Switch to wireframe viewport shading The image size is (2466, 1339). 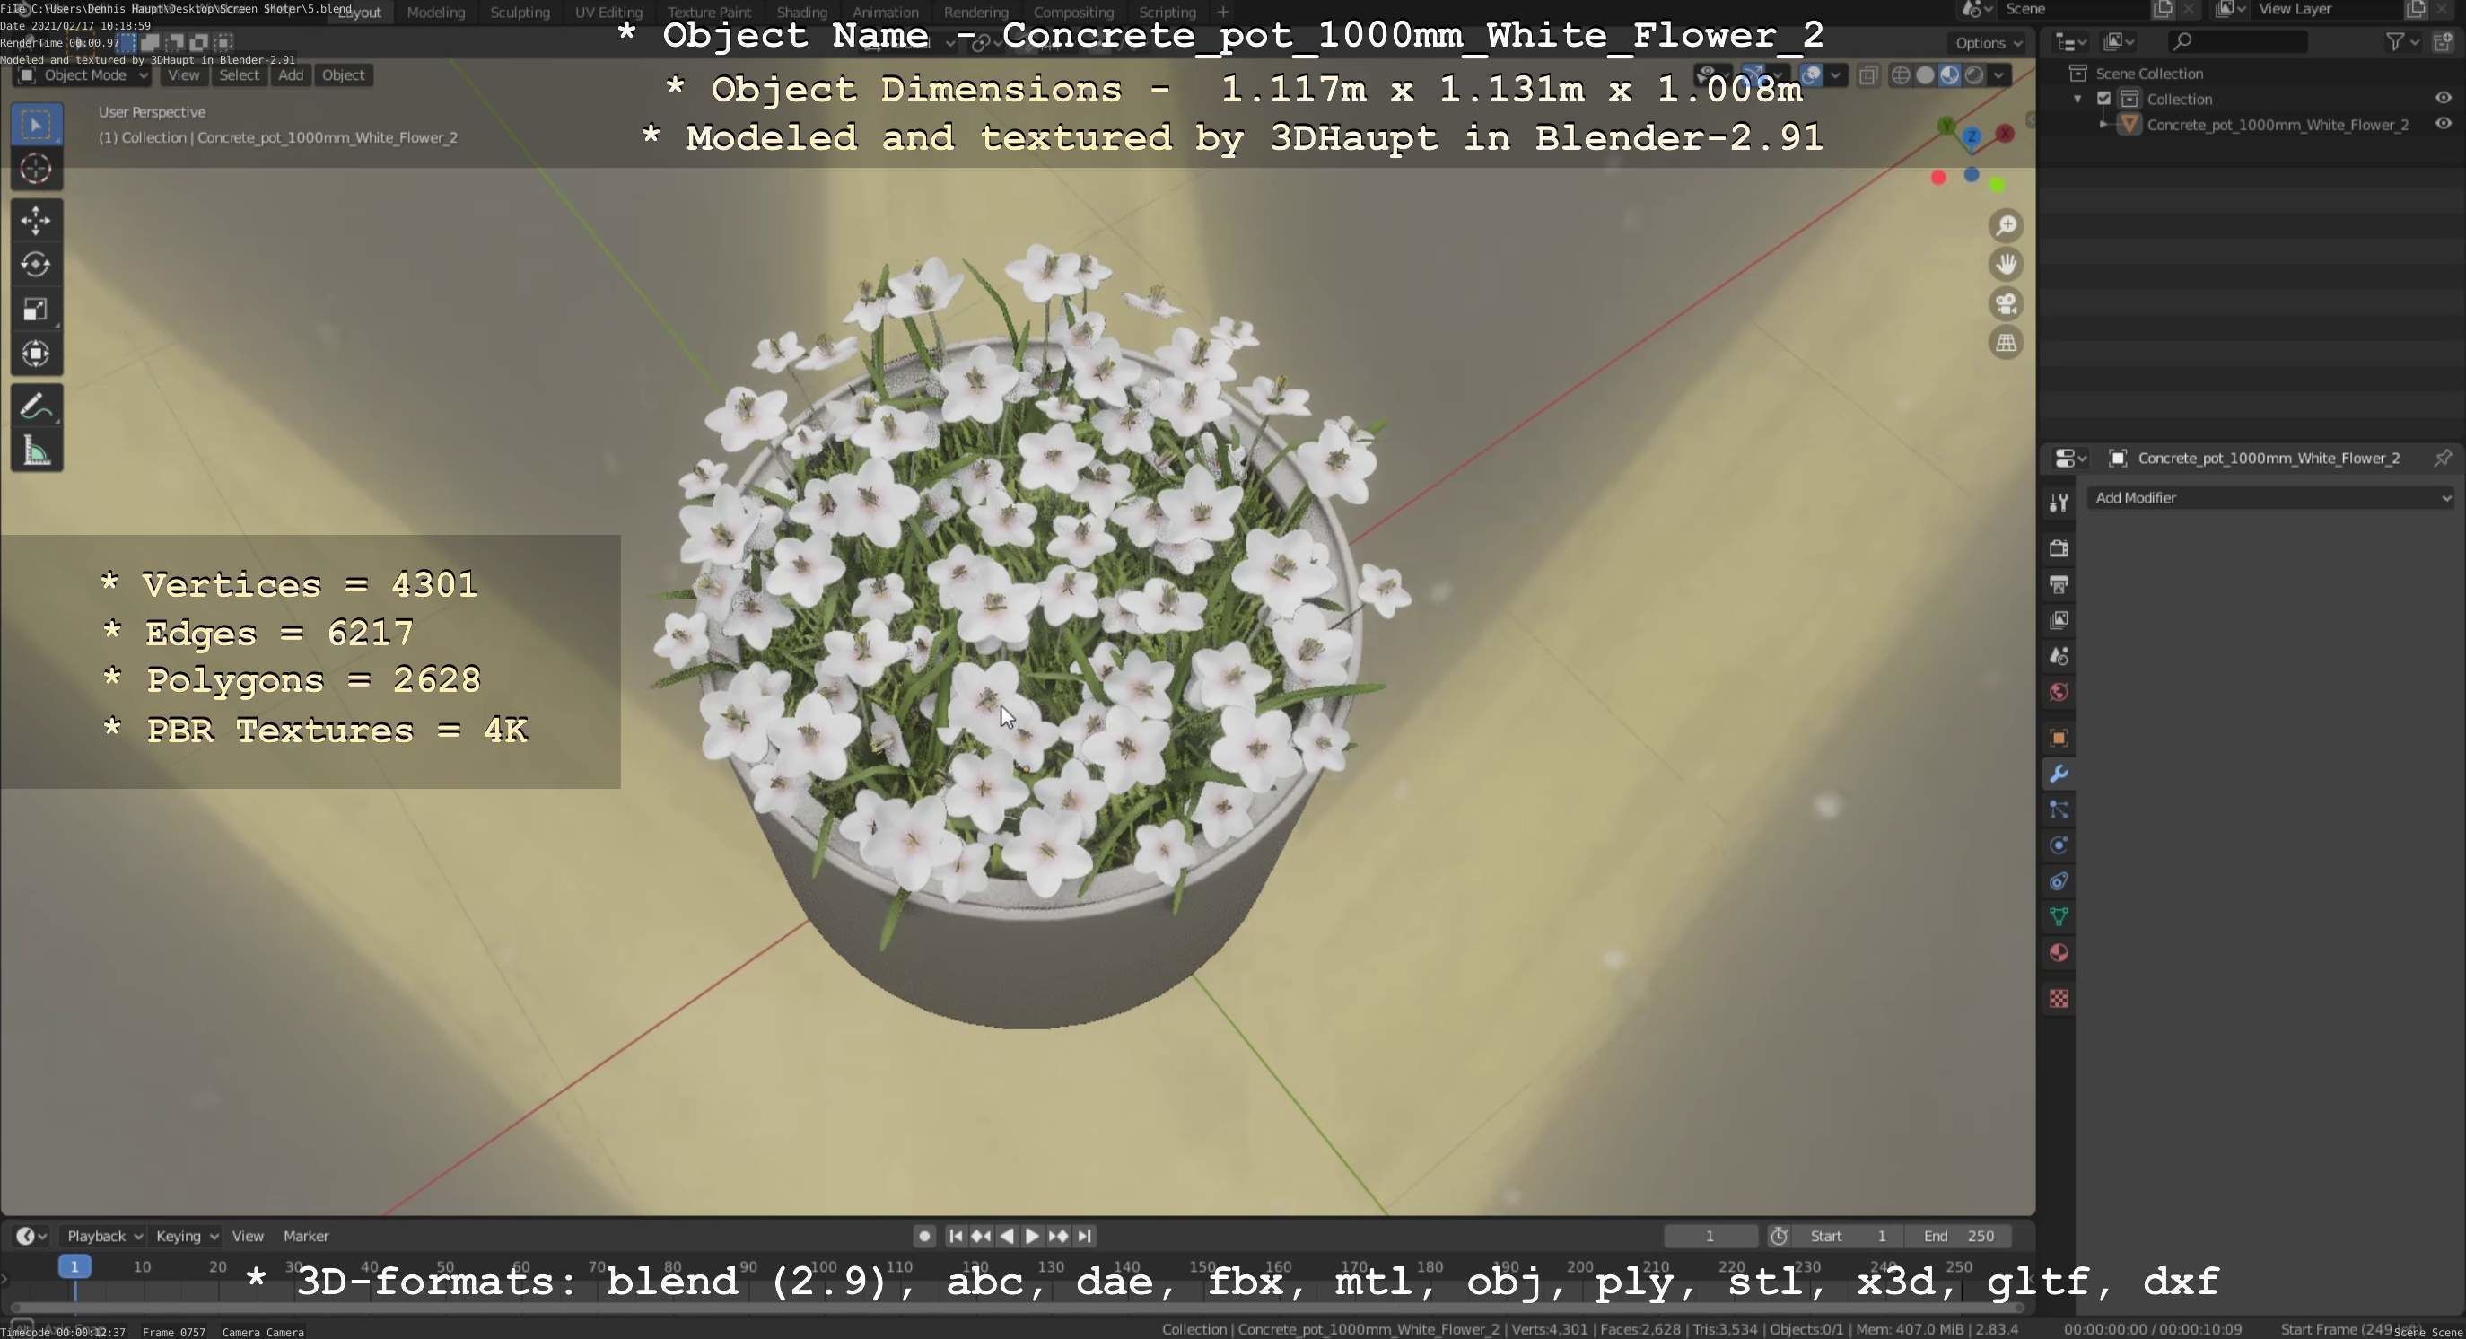coord(1902,74)
